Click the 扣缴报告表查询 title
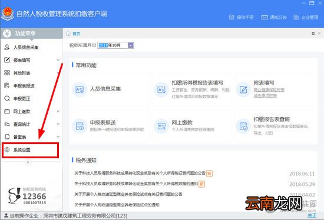Viewport: 324px width, 220px height. click(272, 119)
